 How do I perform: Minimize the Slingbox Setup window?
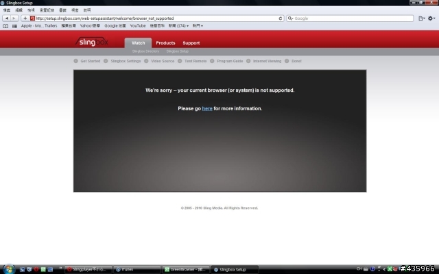tap(414, 3)
